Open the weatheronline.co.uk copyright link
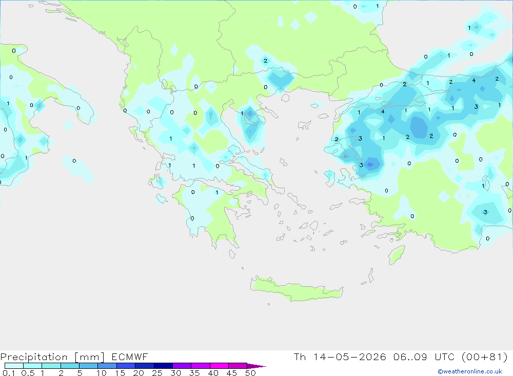The height and width of the screenshot is (376, 513). [x=470, y=371]
